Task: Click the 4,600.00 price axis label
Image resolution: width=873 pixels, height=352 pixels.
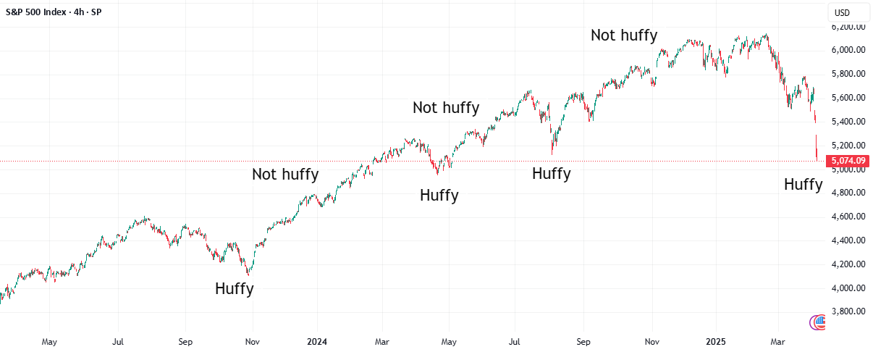Action: tap(848, 217)
